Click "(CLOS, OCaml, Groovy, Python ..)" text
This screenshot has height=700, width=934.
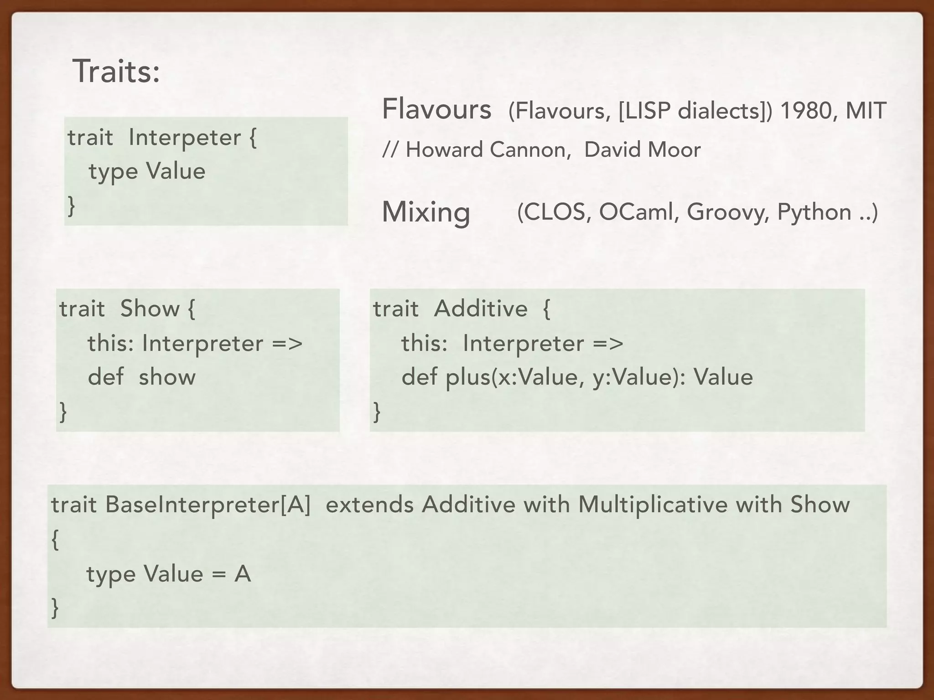pos(697,212)
